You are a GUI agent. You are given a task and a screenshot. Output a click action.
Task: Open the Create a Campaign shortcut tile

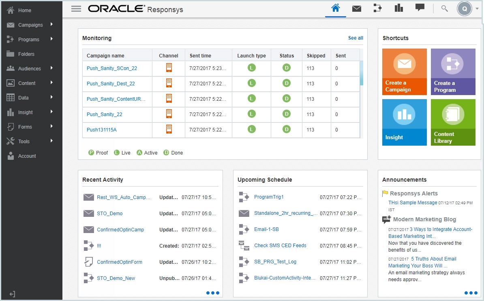pyautogui.click(x=404, y=72)
